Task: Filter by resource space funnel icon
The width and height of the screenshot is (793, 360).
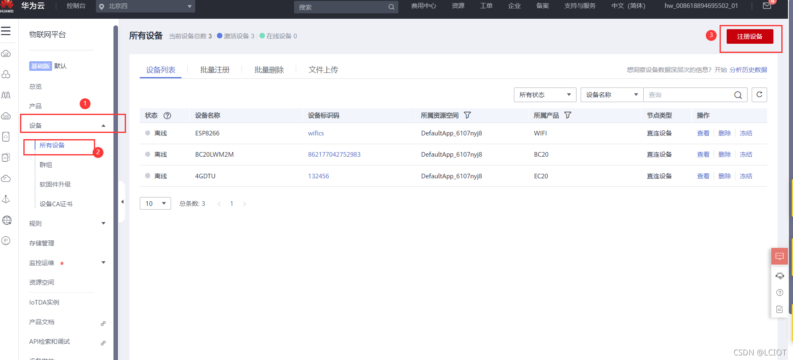Action: point(467,115)
